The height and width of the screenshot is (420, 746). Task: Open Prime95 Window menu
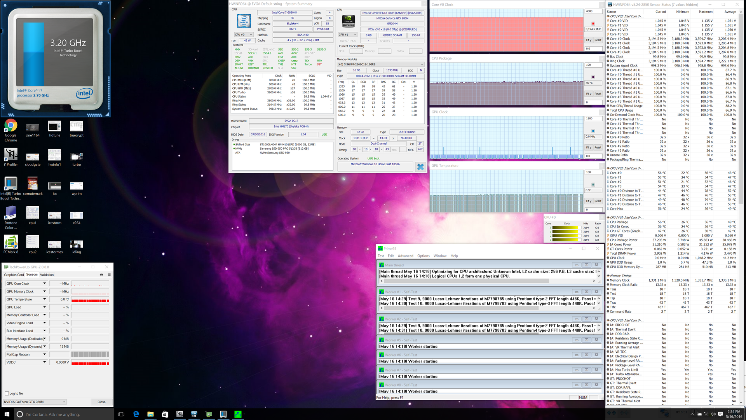[440, 256]
